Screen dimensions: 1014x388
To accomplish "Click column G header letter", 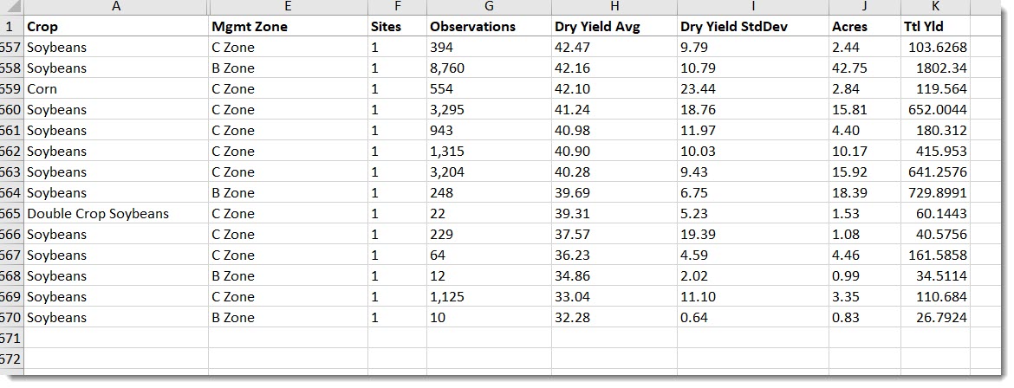I will coord(489,7).
